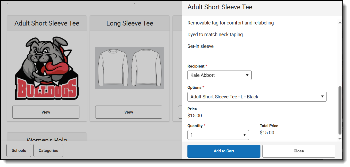This screenshot has width=350, height=167.
Task: View the Adult Short Sleeve Tee product
Action: coord(46,112)
